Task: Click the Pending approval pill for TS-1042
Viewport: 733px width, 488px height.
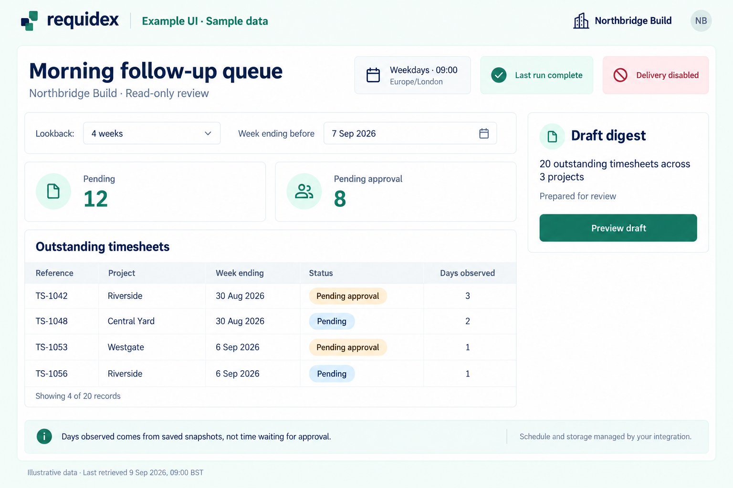Action: [x=348, y=296]
